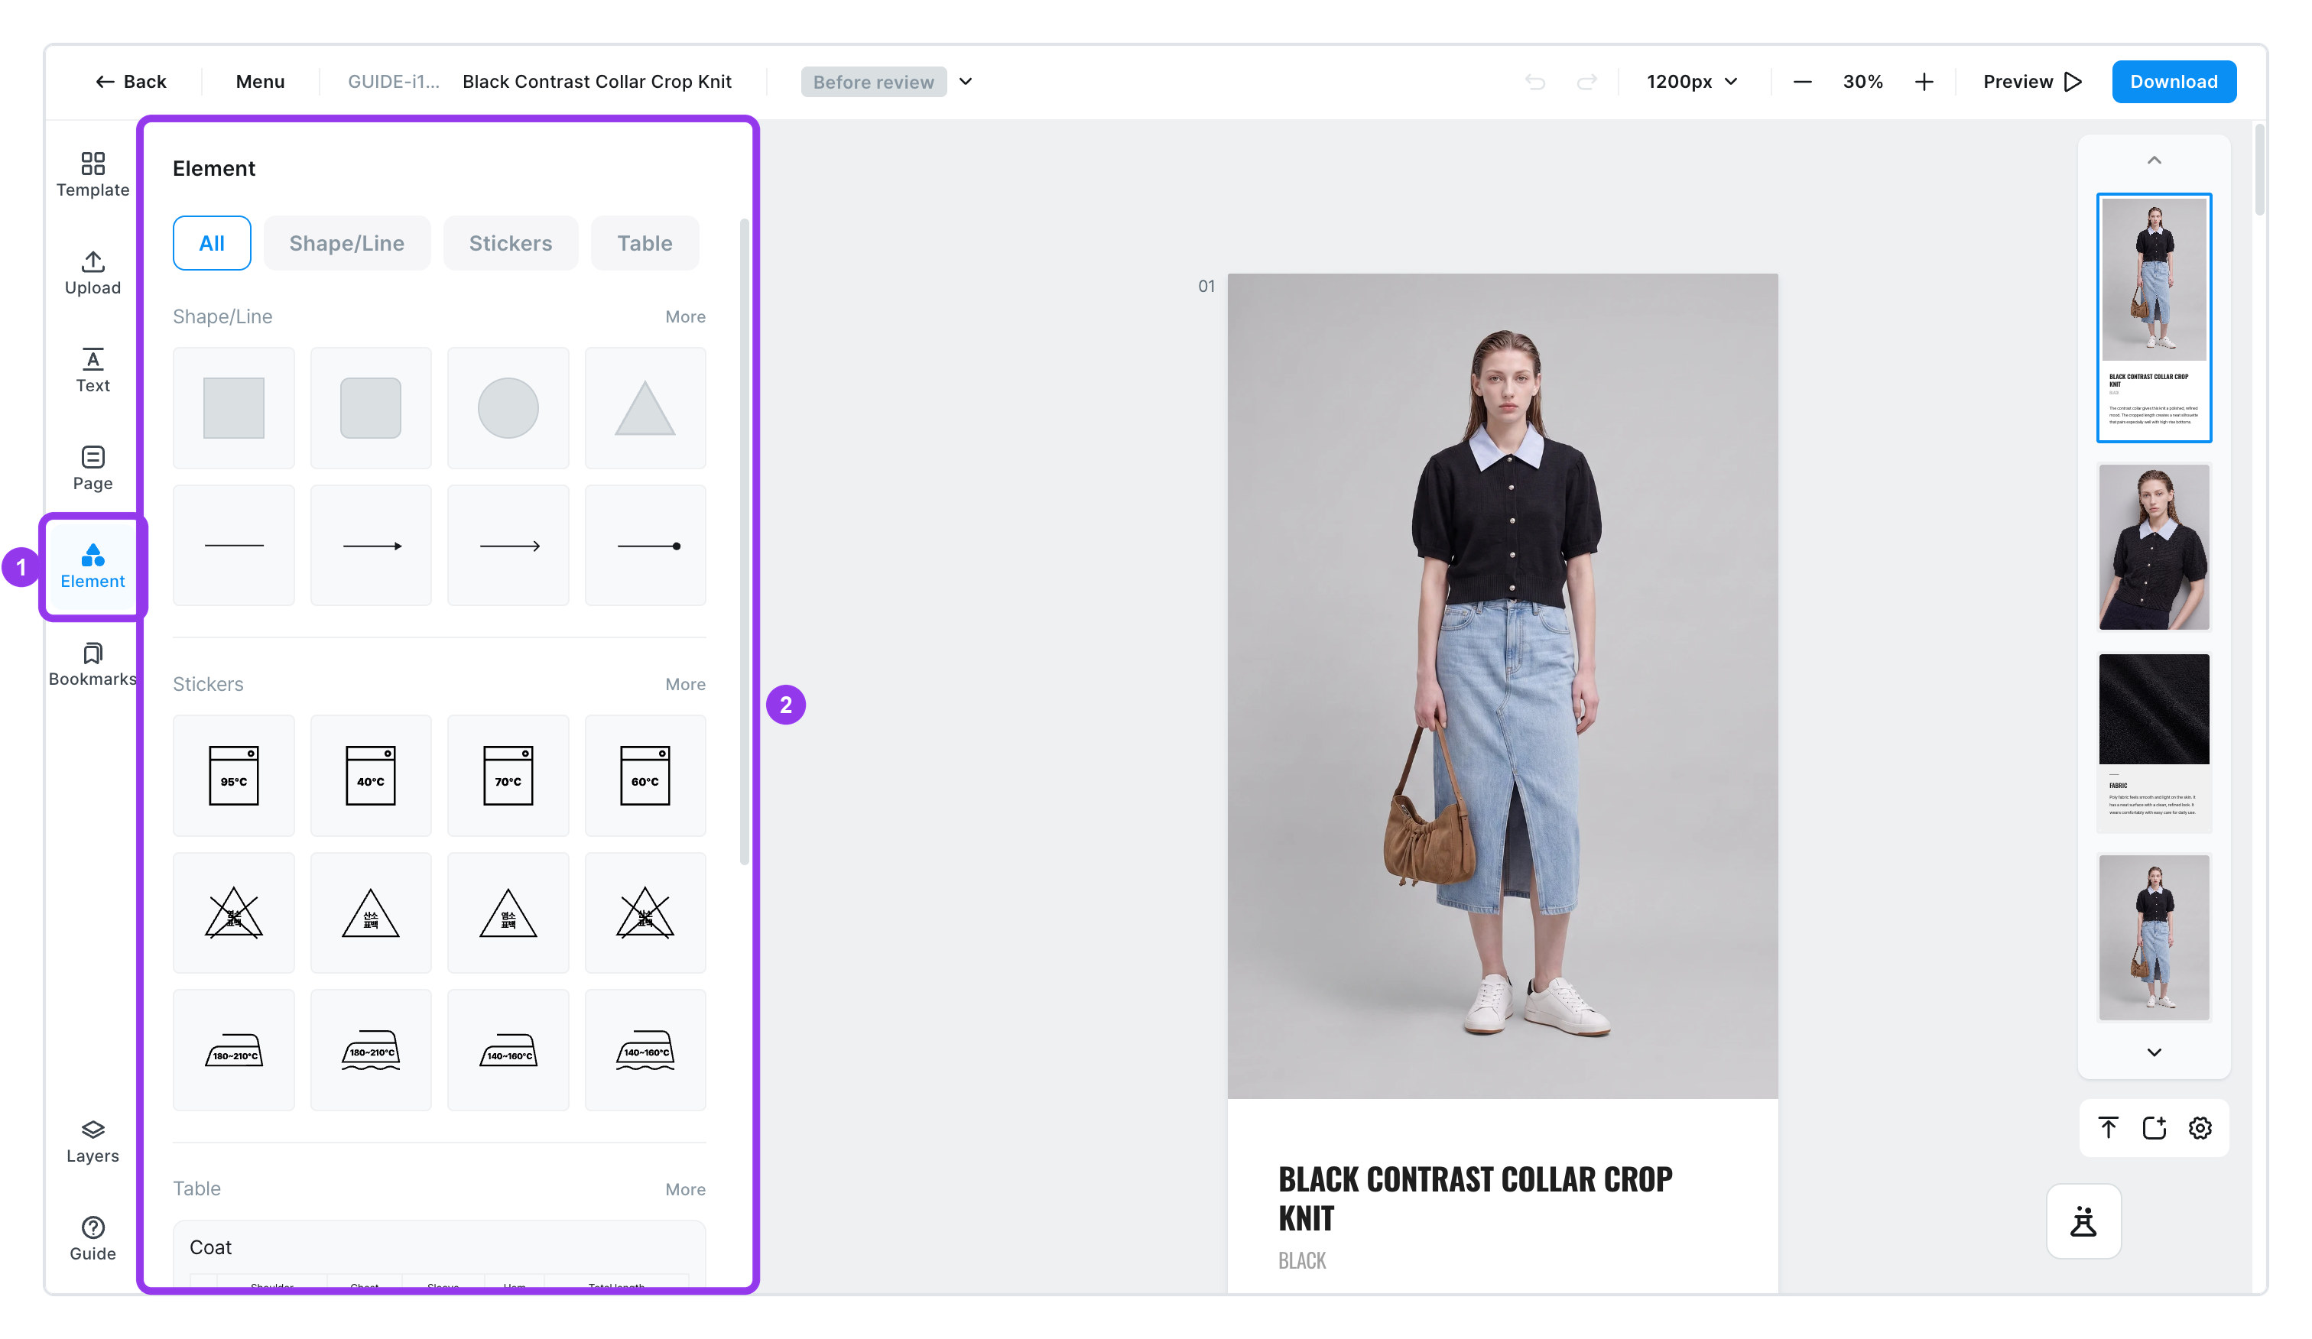Click the Element panel scrollbar
2312x1339 pixels.
tap(744, 541)
